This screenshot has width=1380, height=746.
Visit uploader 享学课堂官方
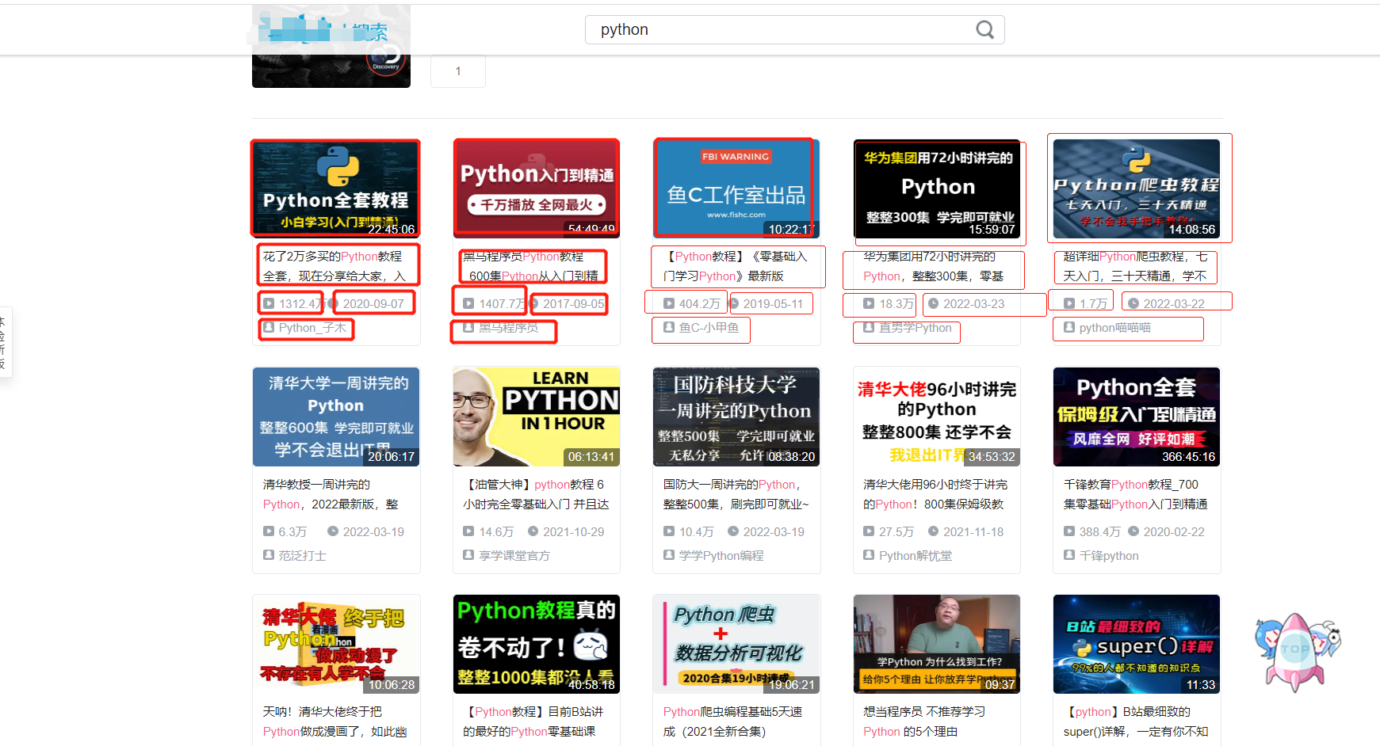coord(514,556)
